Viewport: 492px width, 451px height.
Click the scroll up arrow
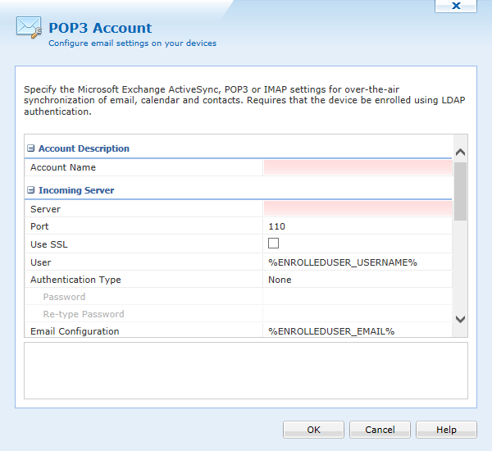(460, 153)
